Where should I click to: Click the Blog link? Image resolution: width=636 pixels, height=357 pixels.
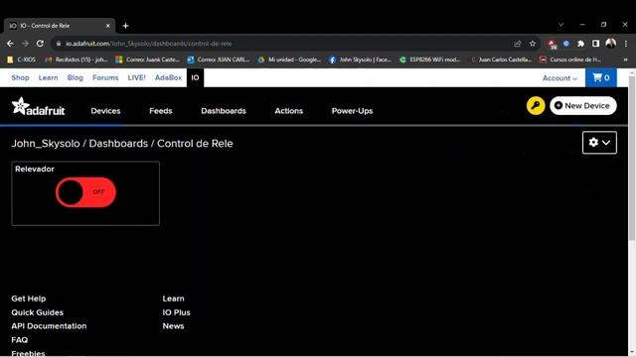76,77
